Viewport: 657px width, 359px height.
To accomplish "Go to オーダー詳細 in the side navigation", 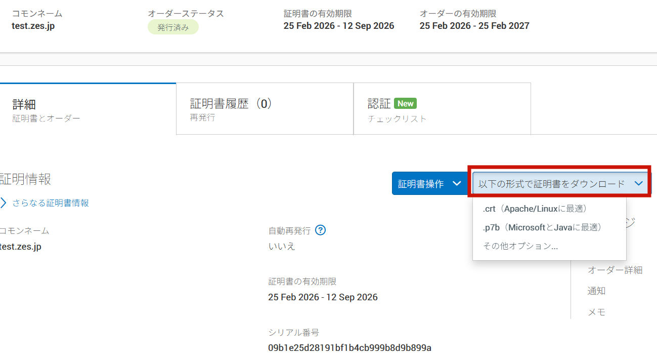I will [x=615, y=270].
